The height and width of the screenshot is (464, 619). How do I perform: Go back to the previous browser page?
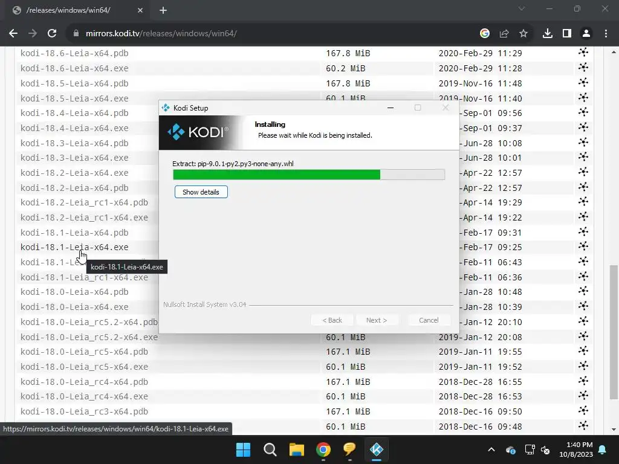13,34
